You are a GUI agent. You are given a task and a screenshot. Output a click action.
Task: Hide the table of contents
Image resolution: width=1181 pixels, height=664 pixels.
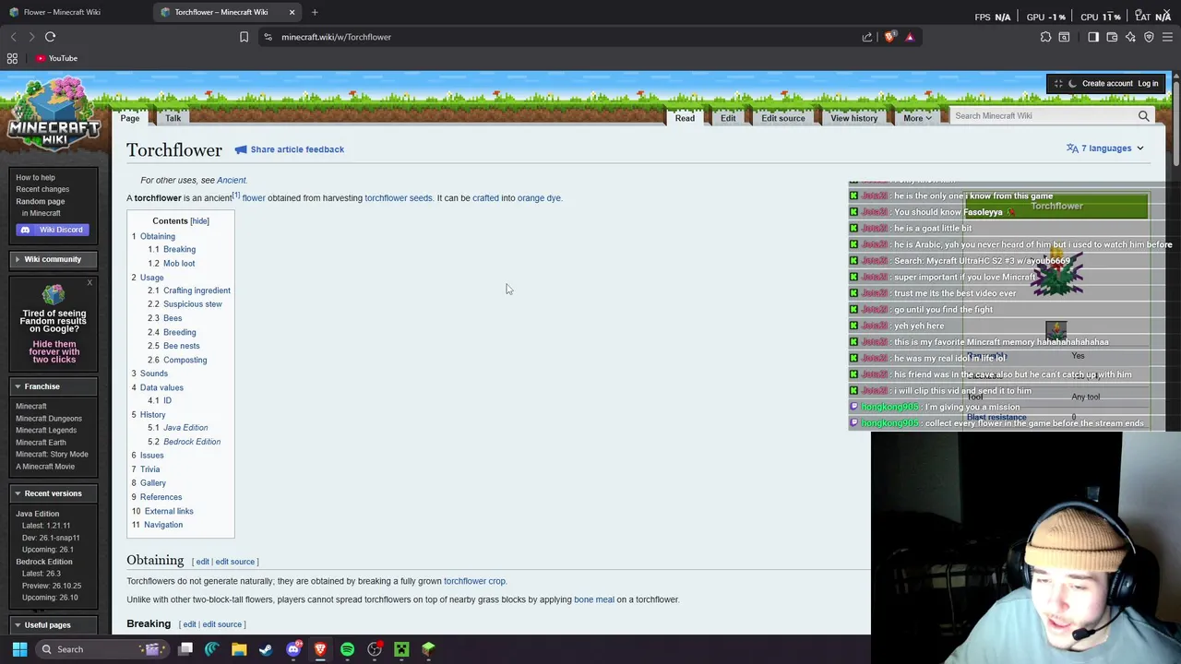click(x=199, y=221)
